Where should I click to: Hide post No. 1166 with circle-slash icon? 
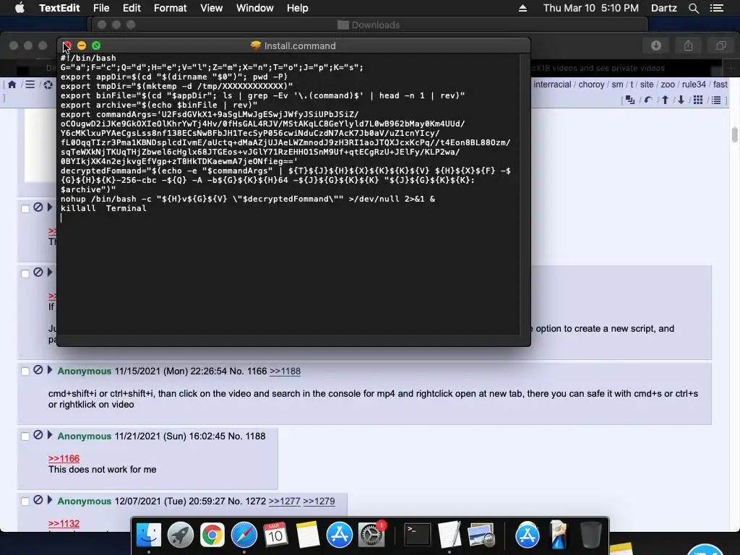[x=38, y=371]
